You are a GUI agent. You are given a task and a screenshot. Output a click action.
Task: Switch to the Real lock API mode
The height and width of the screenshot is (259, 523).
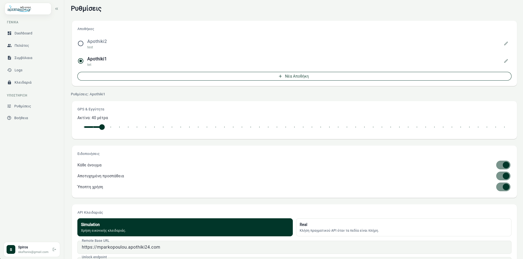coord(404,227)
